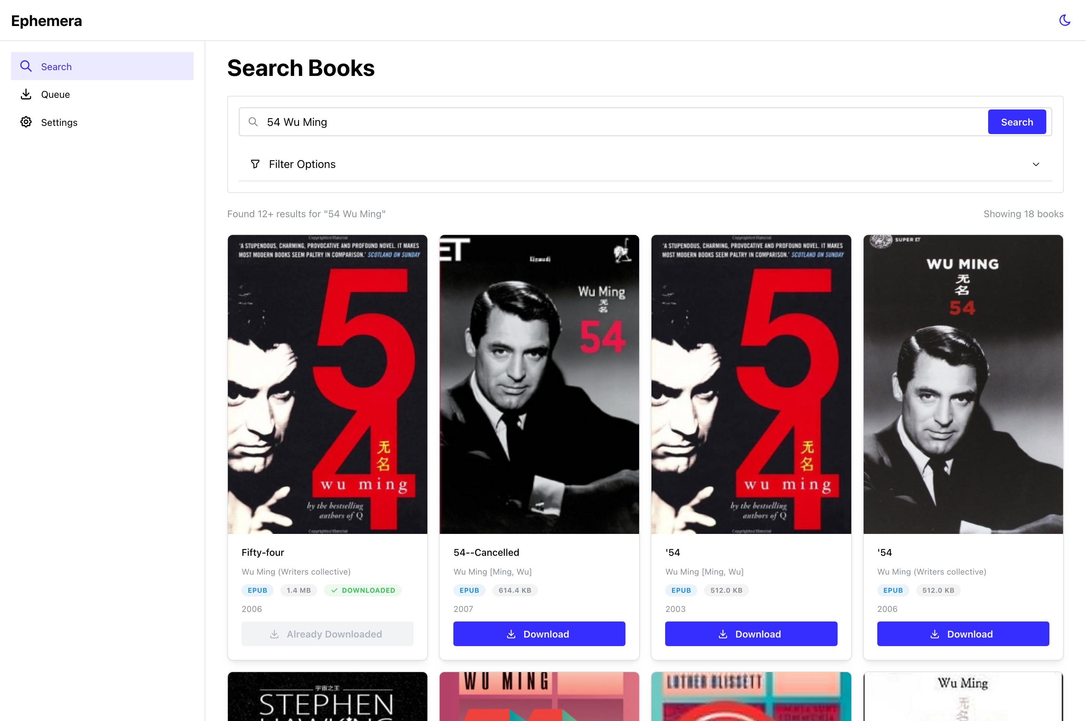Click download icon in 54--Cancelled button
1086x721 pixels.
pos(511,634)
